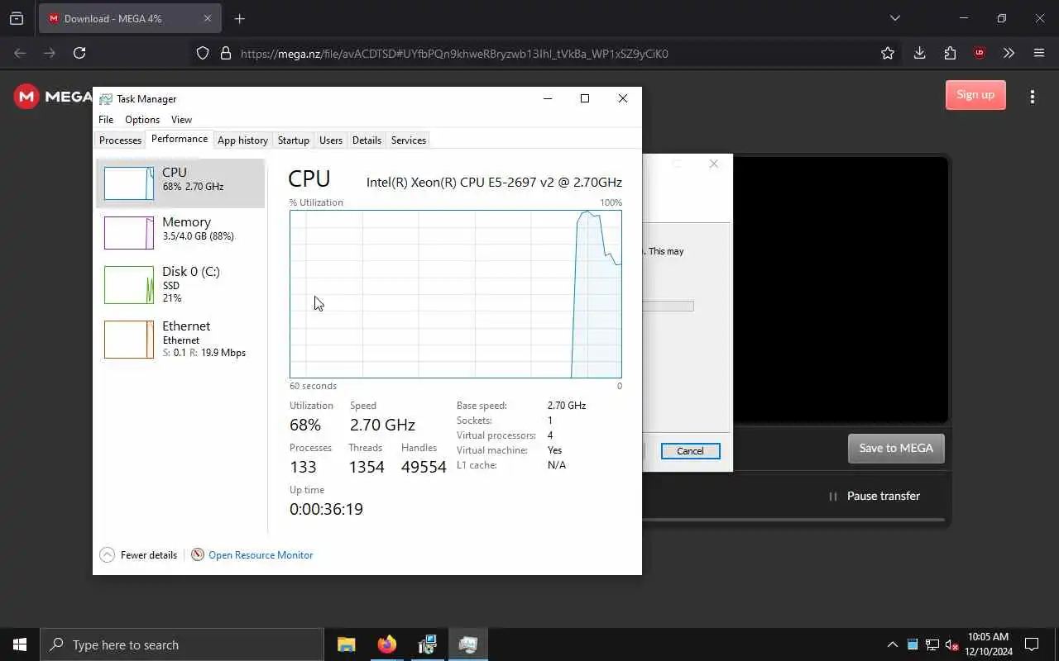Select the CPU performance item
This screenshot has height=661, width=1059.
(180, 183)
